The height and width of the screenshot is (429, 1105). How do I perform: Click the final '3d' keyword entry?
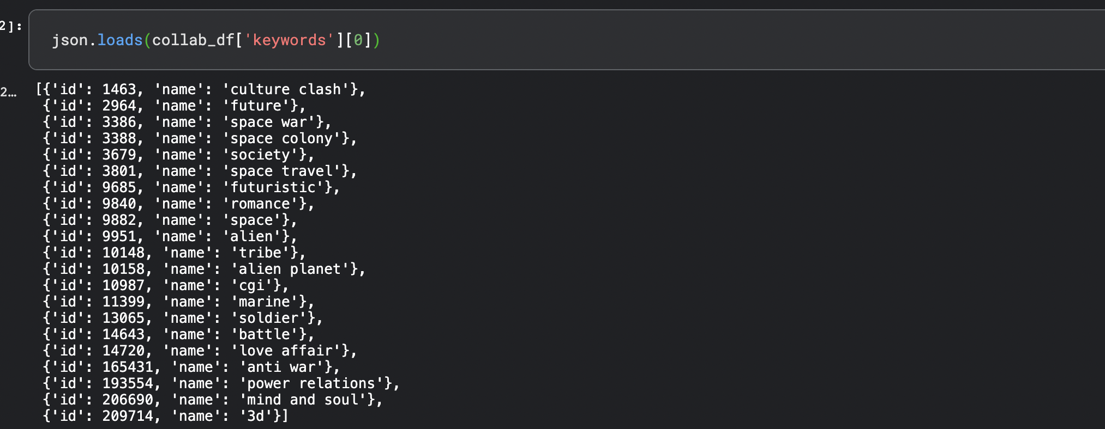click(166, 416)
